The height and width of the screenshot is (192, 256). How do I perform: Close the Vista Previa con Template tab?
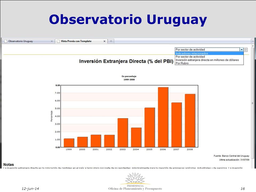104,41
